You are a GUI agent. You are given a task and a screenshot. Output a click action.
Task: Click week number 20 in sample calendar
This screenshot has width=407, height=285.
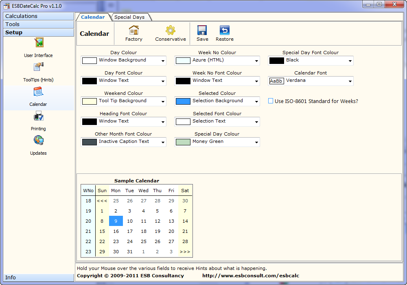click(x=88, y=221)
